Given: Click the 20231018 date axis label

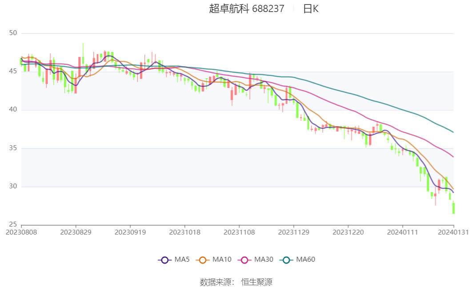Looking at the screenshot, I should 185,232.
